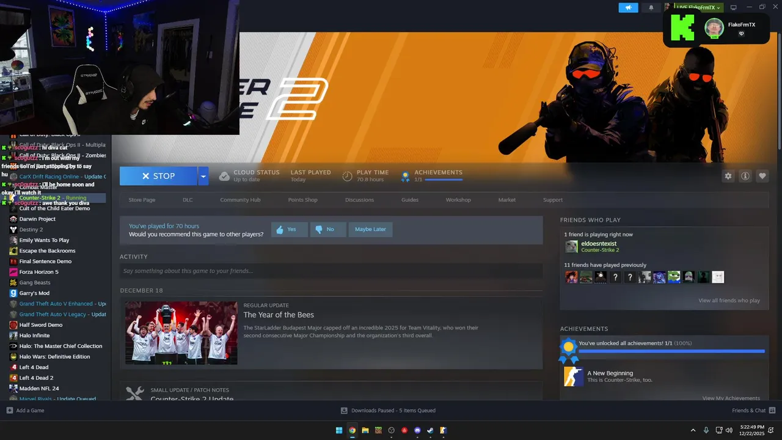Open the Store Page tab
Screen dimensions: 782x440
142,200
